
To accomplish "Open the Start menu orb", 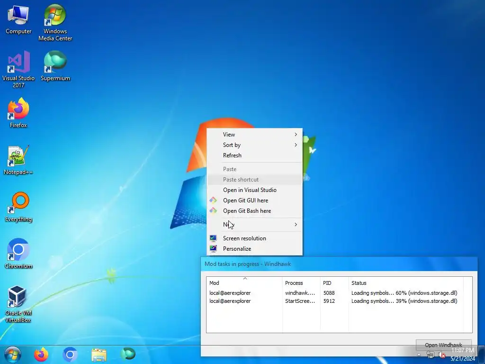I will 13,355.
